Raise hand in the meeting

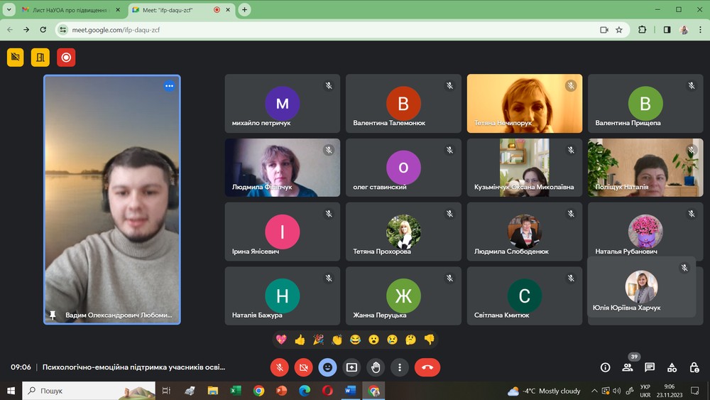(376, 367)
